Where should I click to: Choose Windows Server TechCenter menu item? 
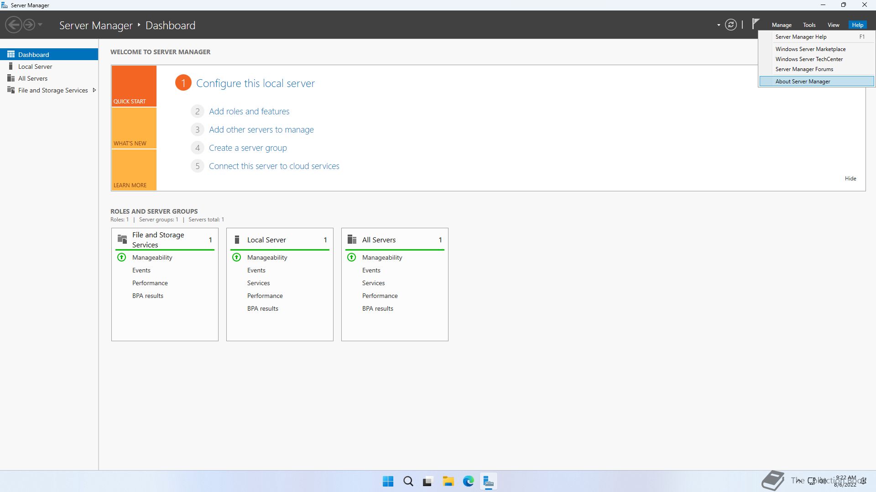pos(809,59)
